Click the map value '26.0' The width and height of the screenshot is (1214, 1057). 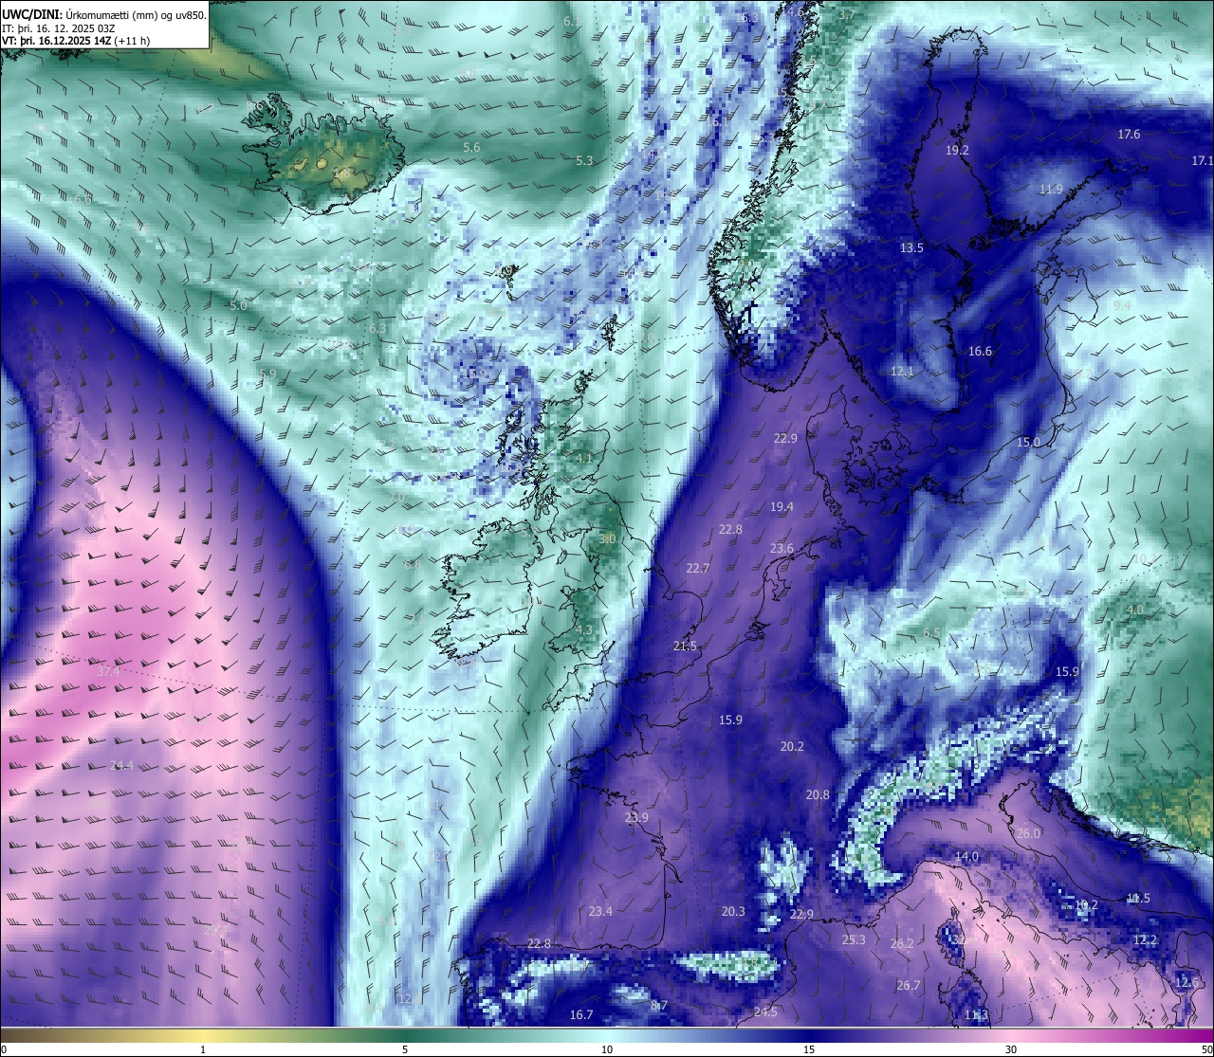pyautogui.click(x=1028, y=833)
